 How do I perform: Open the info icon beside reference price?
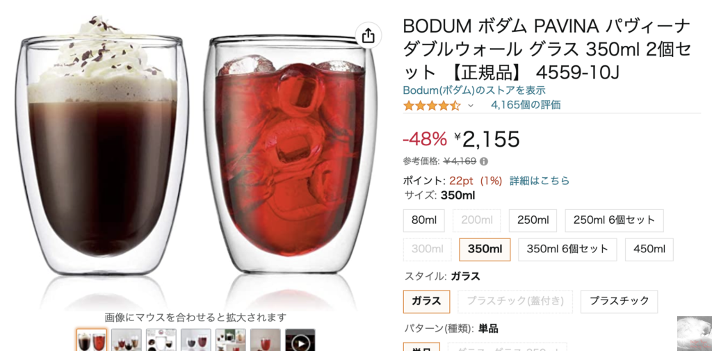pyautogui.click(x=484, y=161)
